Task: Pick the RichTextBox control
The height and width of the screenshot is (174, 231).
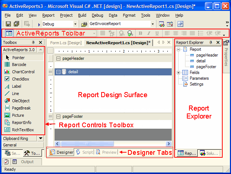Action: tap(22, 130)
